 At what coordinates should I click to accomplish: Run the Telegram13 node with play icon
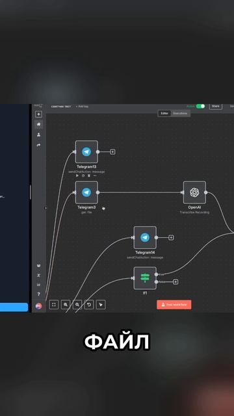[77, 175]
